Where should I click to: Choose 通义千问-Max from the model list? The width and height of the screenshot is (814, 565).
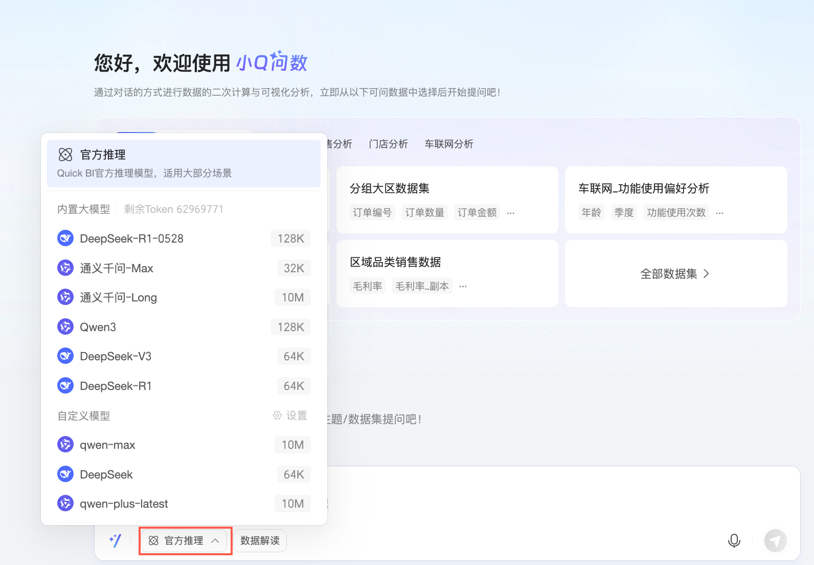tap(184, 268)
